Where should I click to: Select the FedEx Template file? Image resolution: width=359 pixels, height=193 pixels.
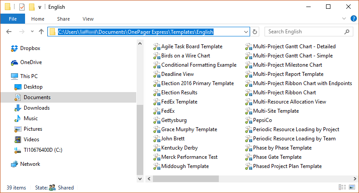coord(175,102)
